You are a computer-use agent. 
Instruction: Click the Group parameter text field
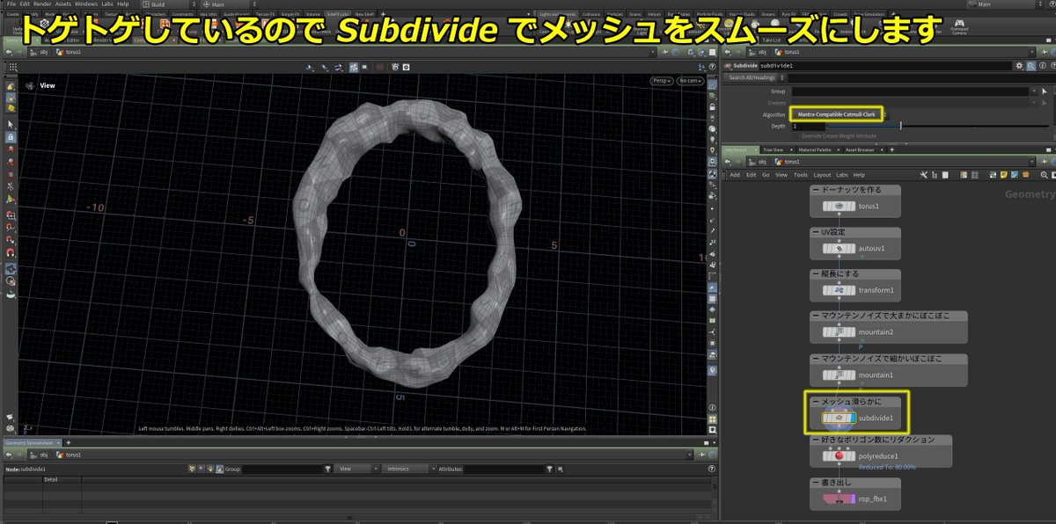[x=909, y=91]
